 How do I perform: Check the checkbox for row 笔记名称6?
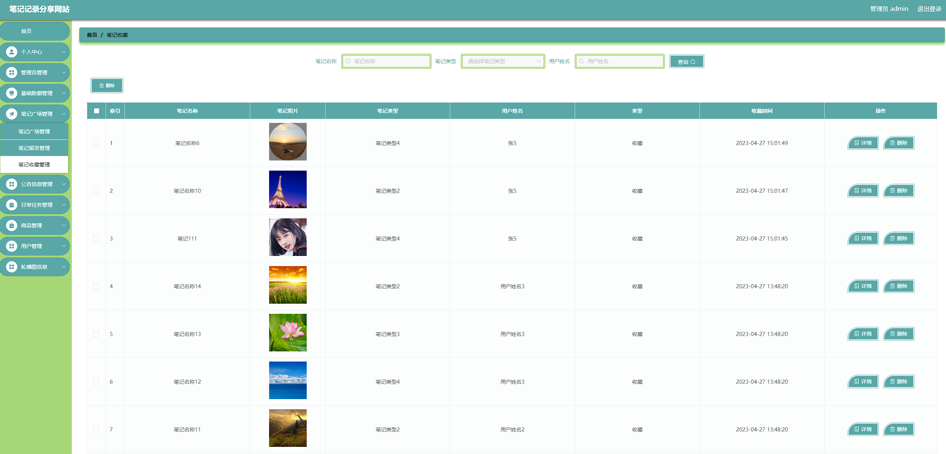96,143
